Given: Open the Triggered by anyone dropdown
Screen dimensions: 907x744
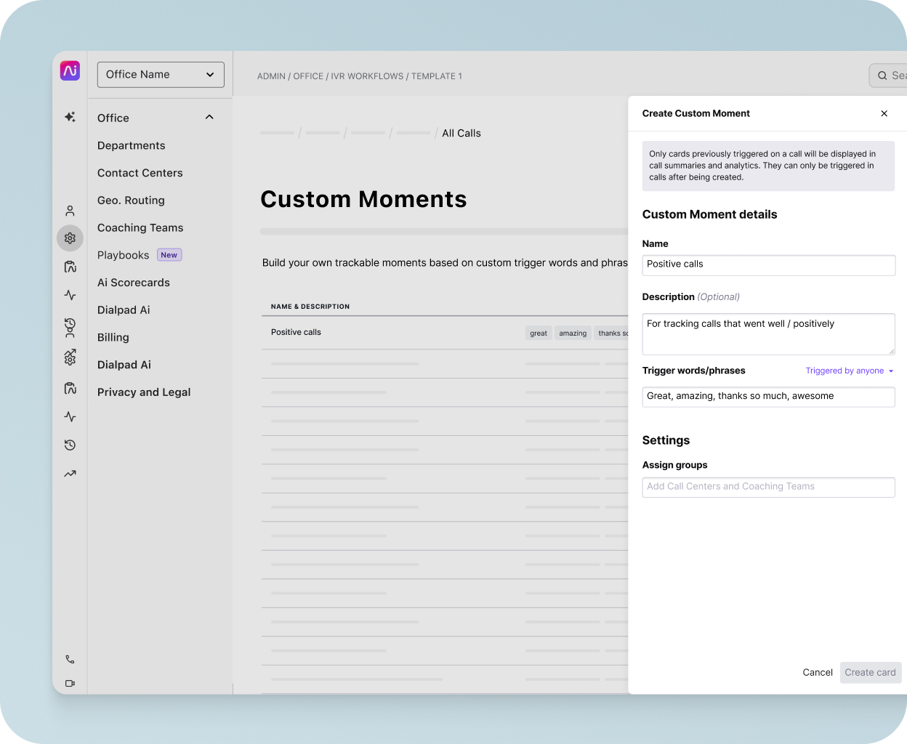Looking at the screenshot, I should pyautogui.click(x=848, y=371).
